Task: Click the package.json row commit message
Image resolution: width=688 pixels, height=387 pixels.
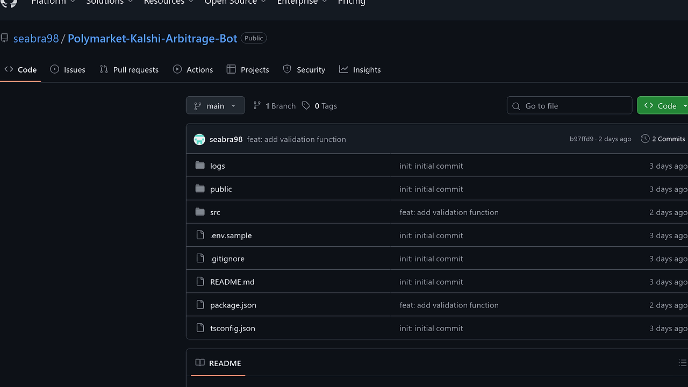Action: [449, 305]
